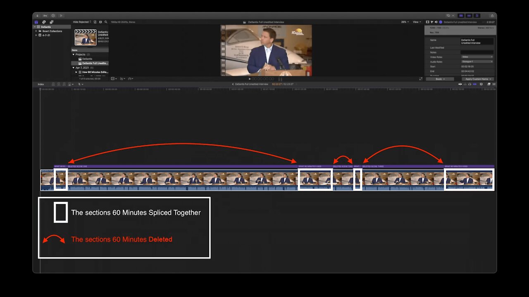529x297 pixels.
Task: Expand the Smart Collections folder
Action: [36, 31]
